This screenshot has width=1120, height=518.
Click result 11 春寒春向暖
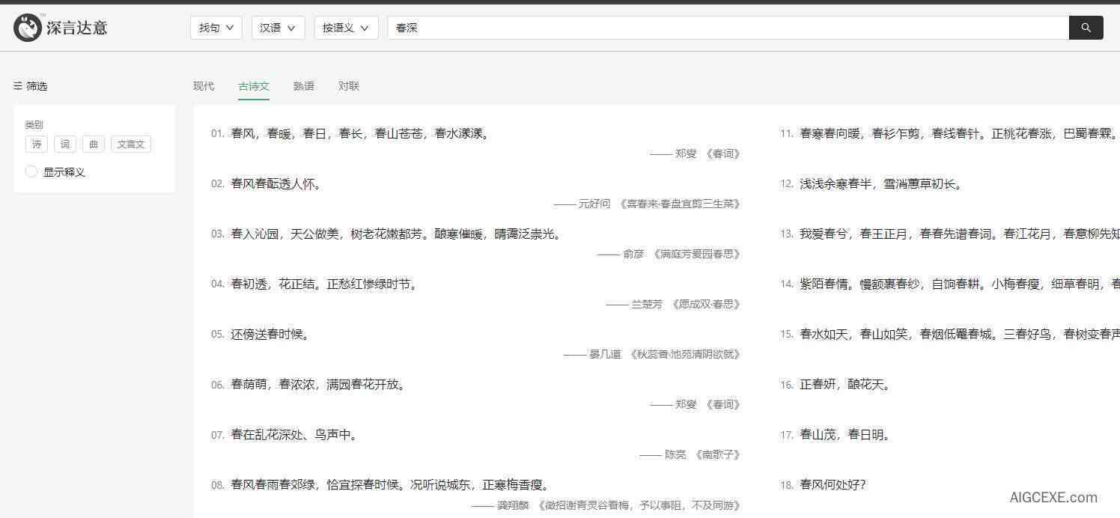coord(960,134)
